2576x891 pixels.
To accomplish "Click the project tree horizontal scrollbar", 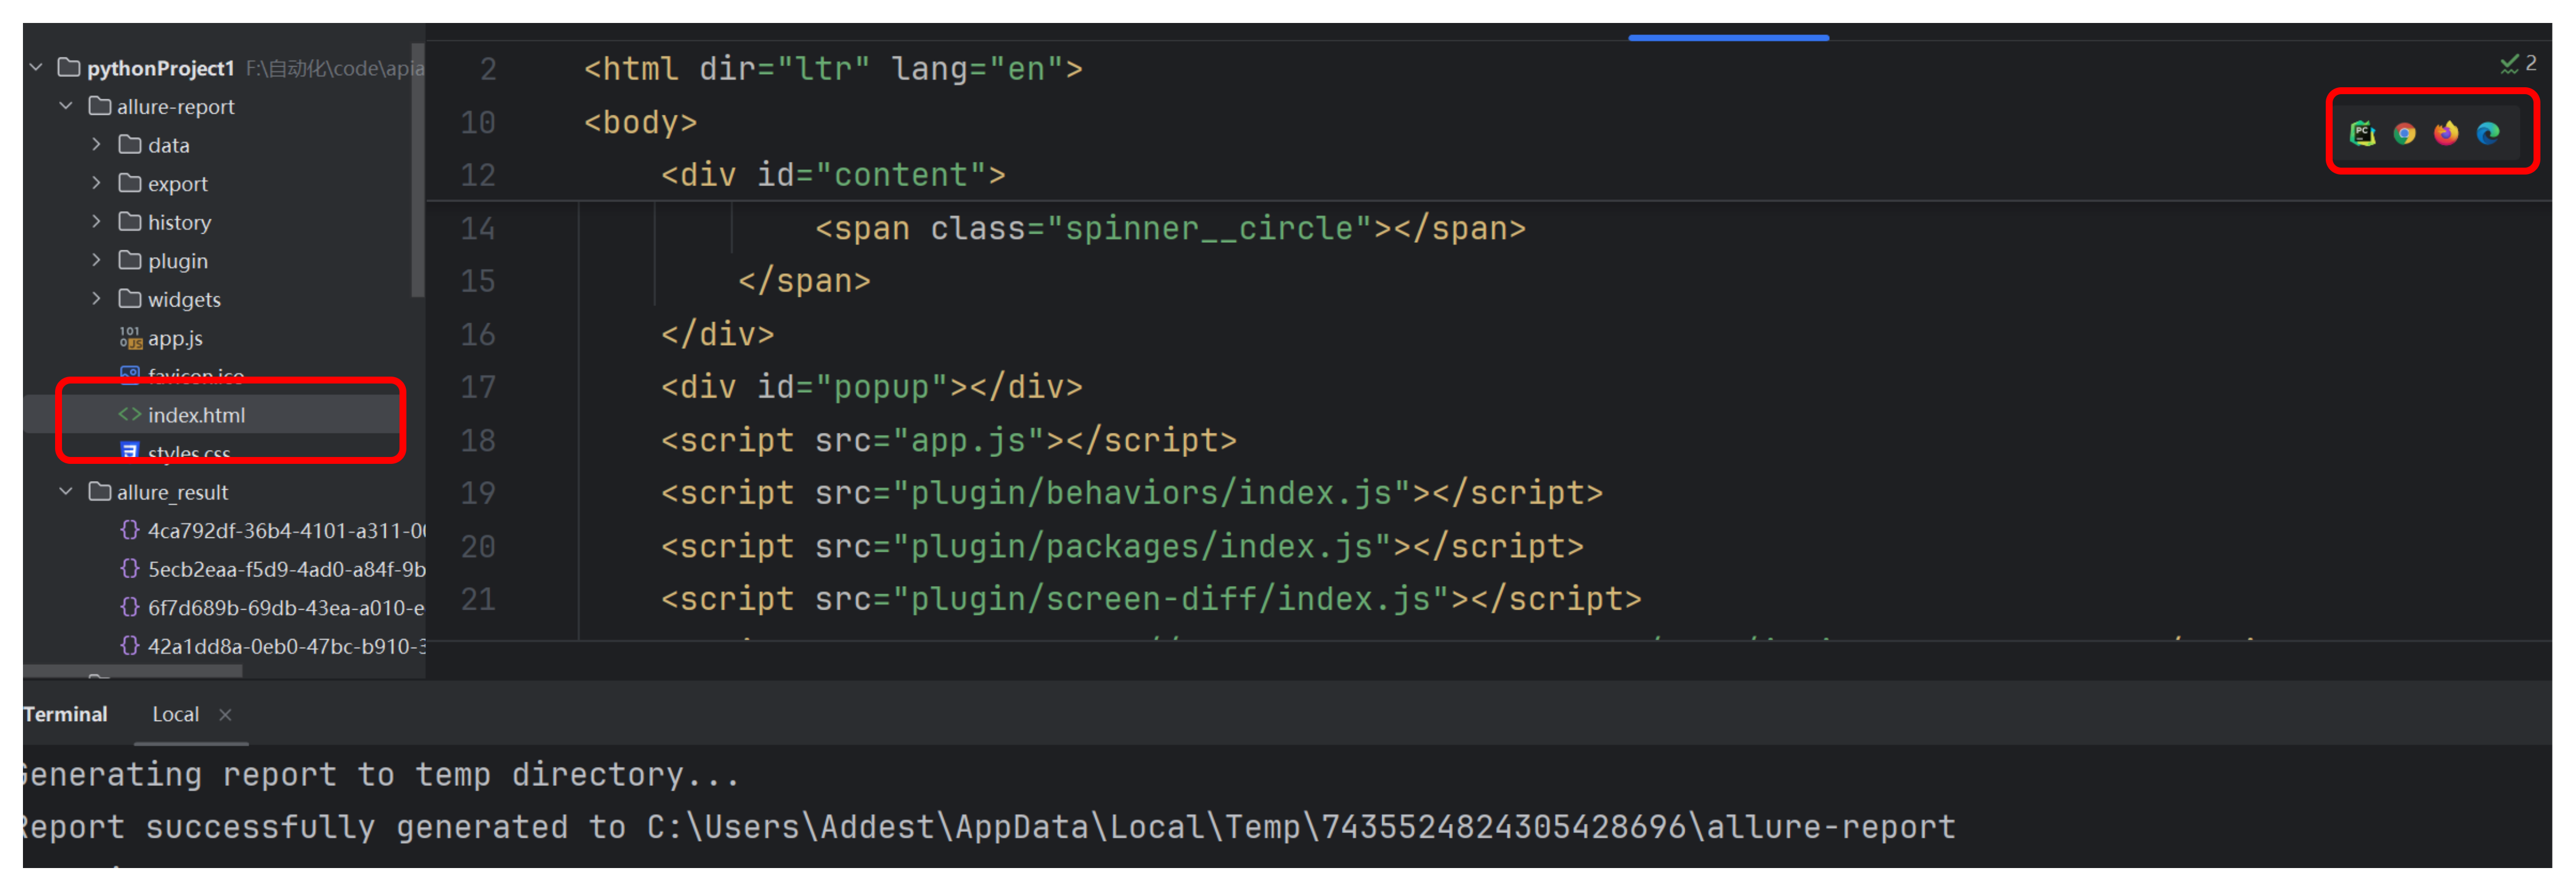I will [132, 671].
